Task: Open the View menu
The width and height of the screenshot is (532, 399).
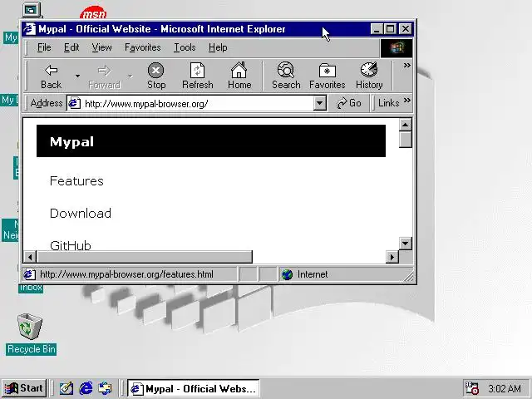Action: (101, 47)
